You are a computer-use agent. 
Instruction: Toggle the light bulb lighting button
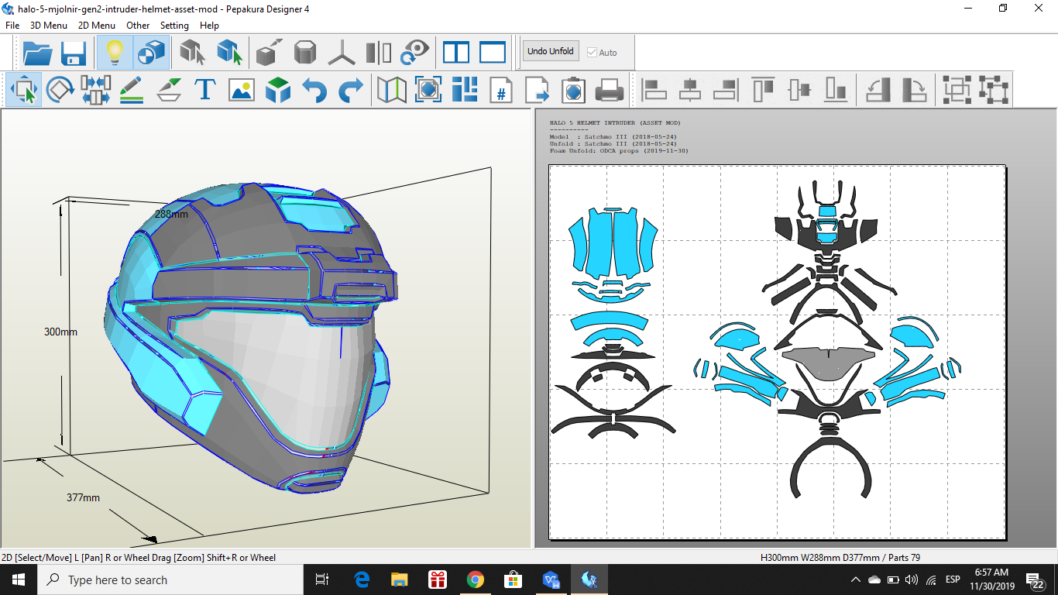tap(115, 53)
